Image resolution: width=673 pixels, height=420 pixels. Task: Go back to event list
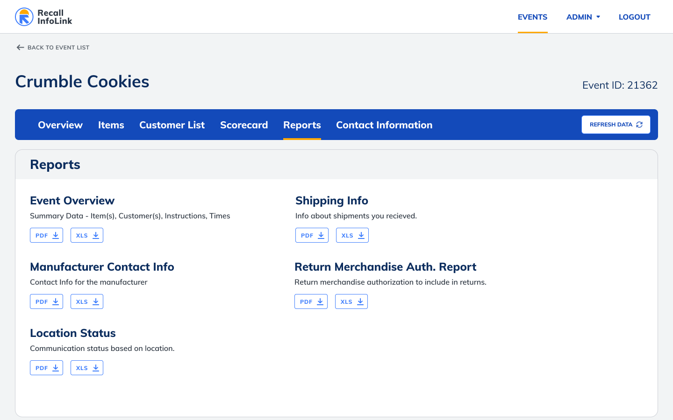[53, 47]
